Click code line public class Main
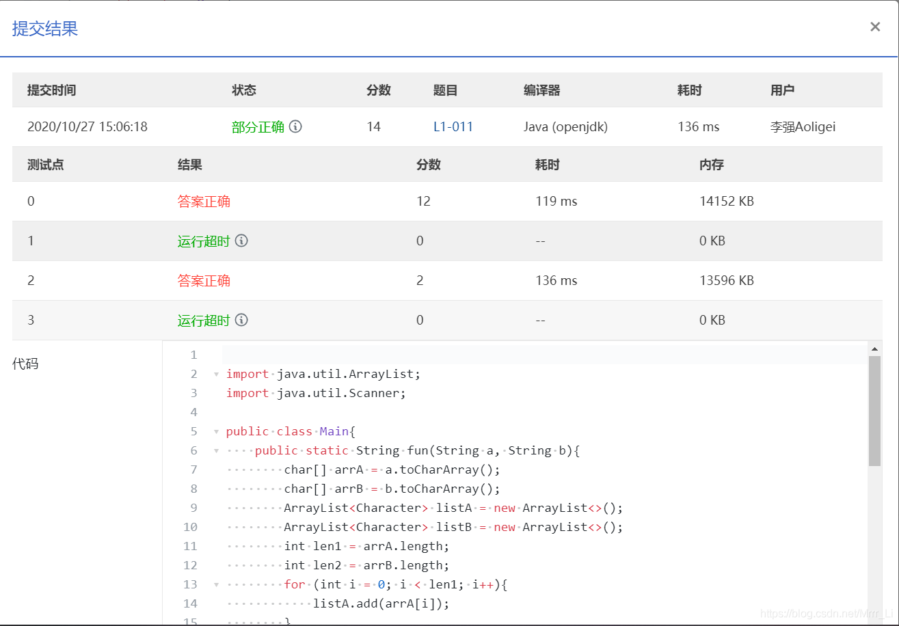The image size is (899, 626). tap(291, 431)
